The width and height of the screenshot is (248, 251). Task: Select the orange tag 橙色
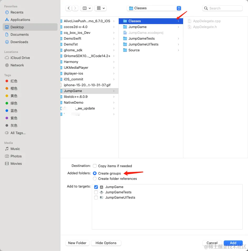14,88
